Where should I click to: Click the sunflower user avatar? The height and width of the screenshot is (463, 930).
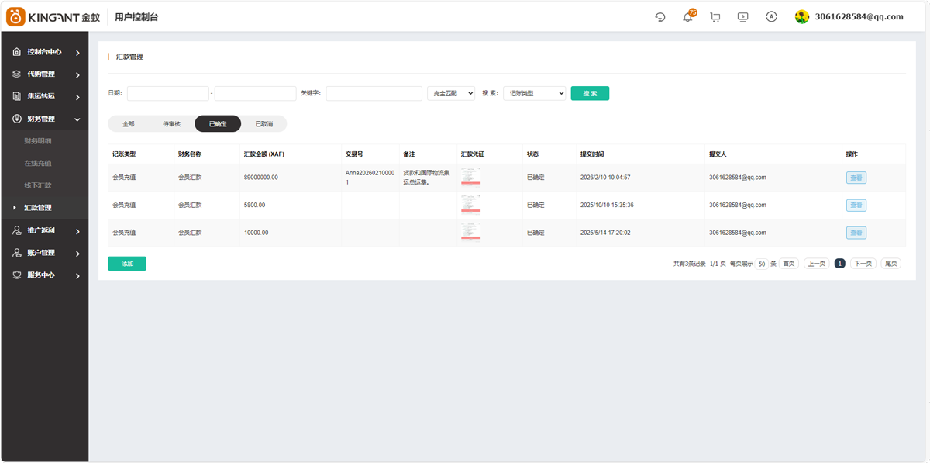802,17
